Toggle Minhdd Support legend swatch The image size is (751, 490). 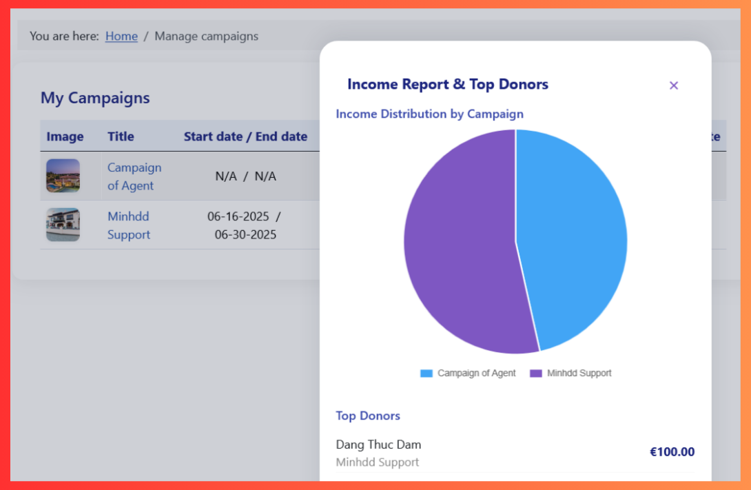pos(536,374)
